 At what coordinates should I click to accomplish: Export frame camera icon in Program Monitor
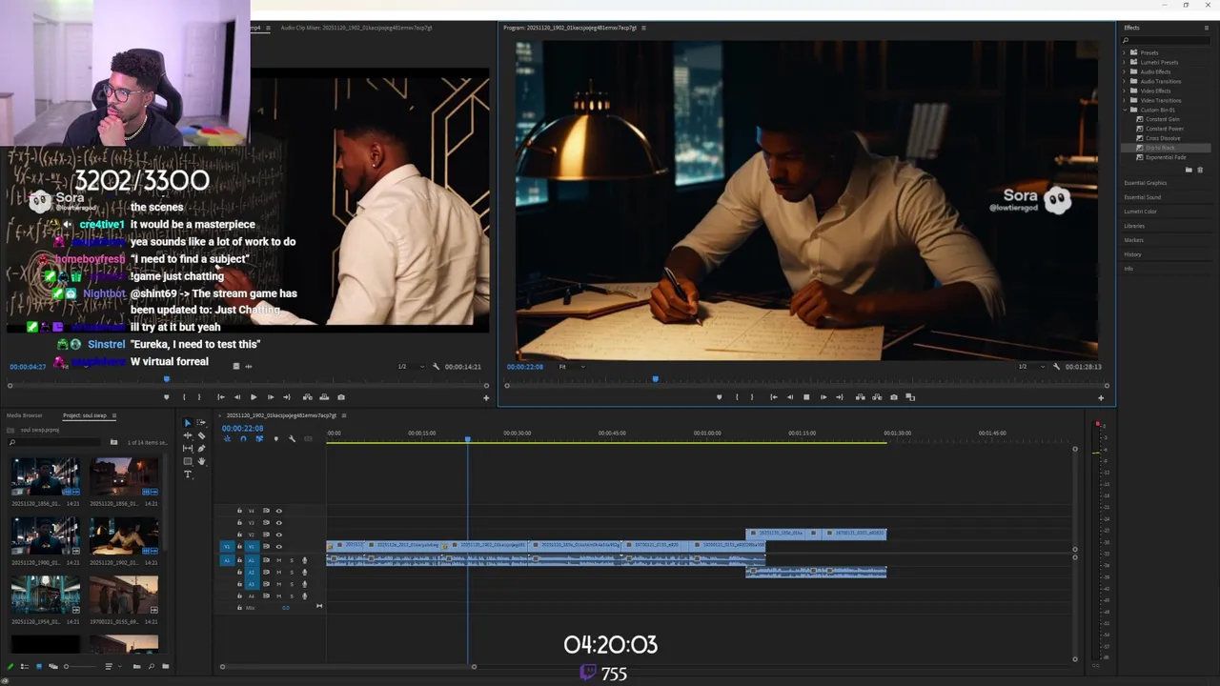pyautogui.click(x=894, y=397)
